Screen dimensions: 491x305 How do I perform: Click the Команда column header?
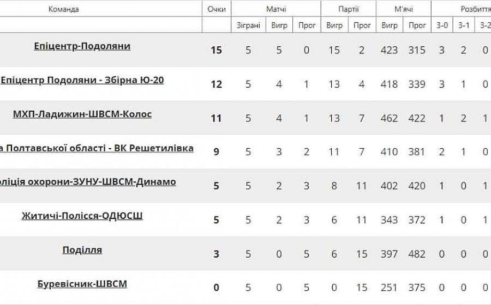[64, 9]
